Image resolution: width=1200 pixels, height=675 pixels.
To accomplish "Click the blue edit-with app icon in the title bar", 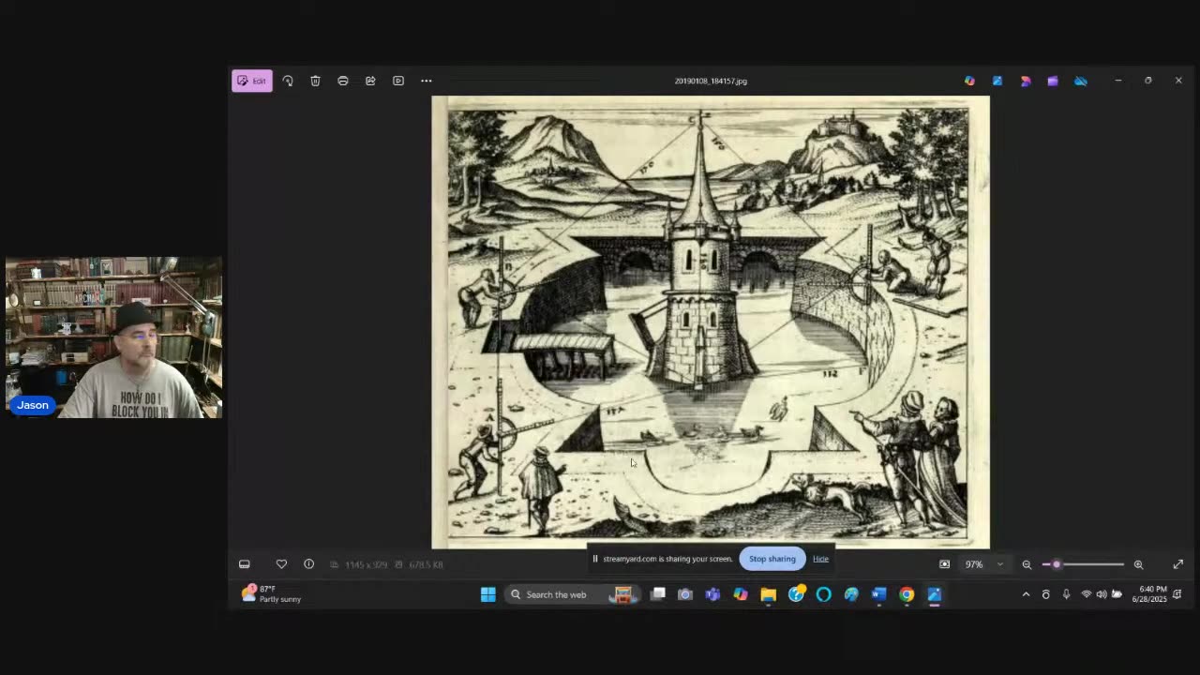I will click(997, 81).
